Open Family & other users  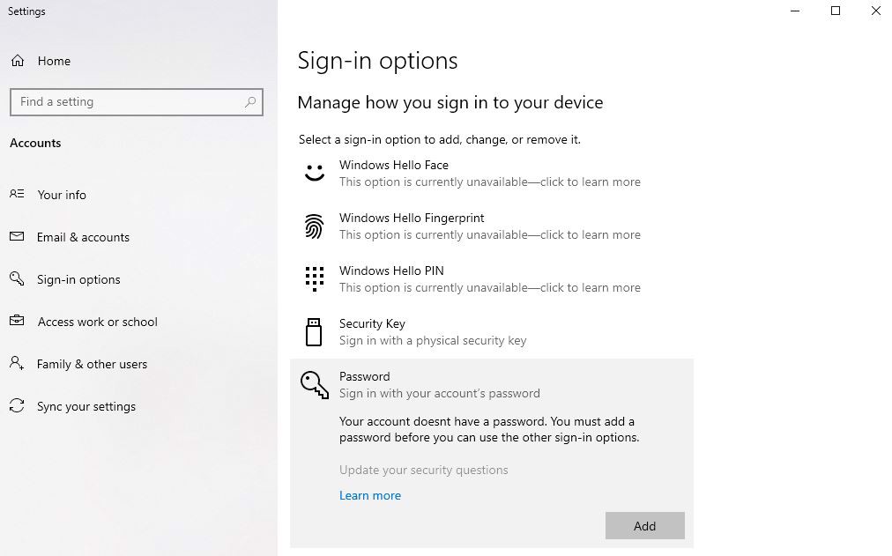click(x=92, y=365)
